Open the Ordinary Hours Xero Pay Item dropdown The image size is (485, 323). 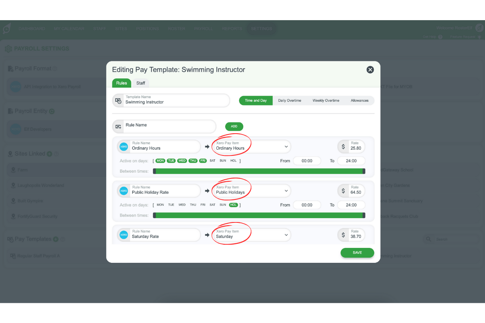(x=251, y=147)
